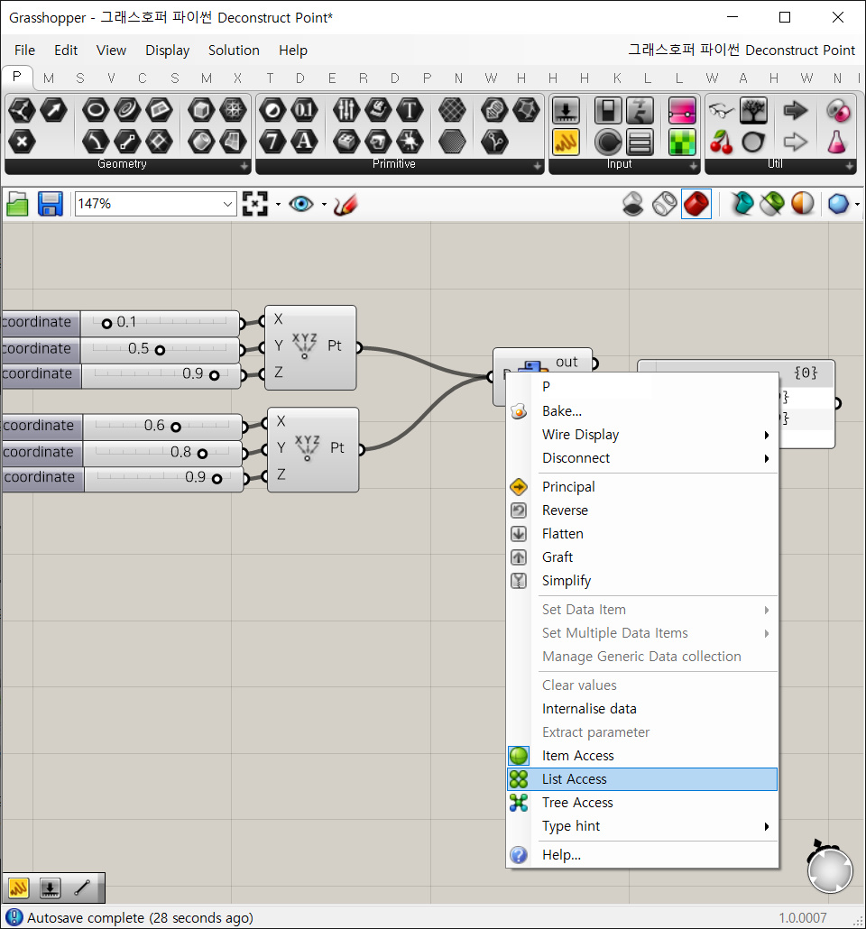The image size is (866, 929).
Task: Open the File menu
Action: [24, 51]
